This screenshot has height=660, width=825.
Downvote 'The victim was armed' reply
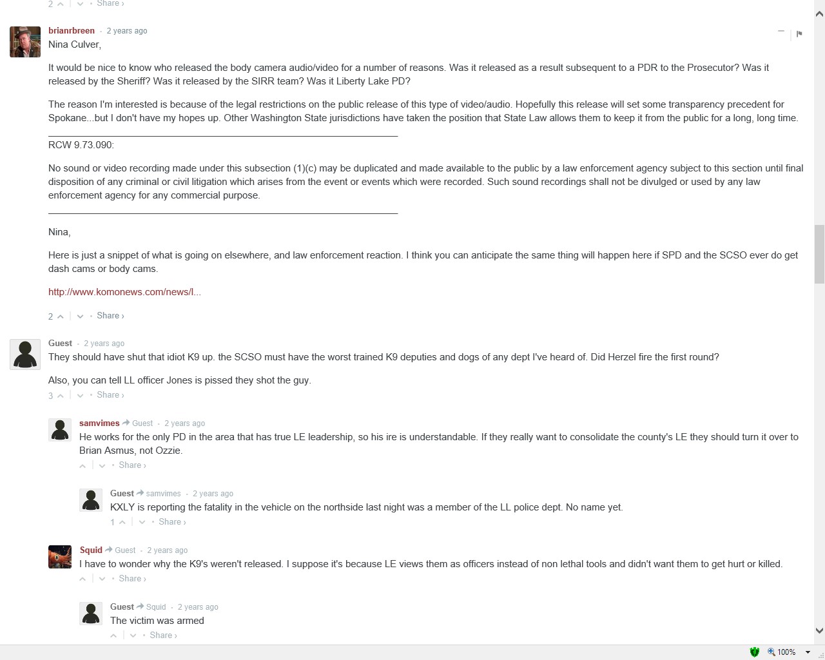pyautogui.click(x=133, y=636)
